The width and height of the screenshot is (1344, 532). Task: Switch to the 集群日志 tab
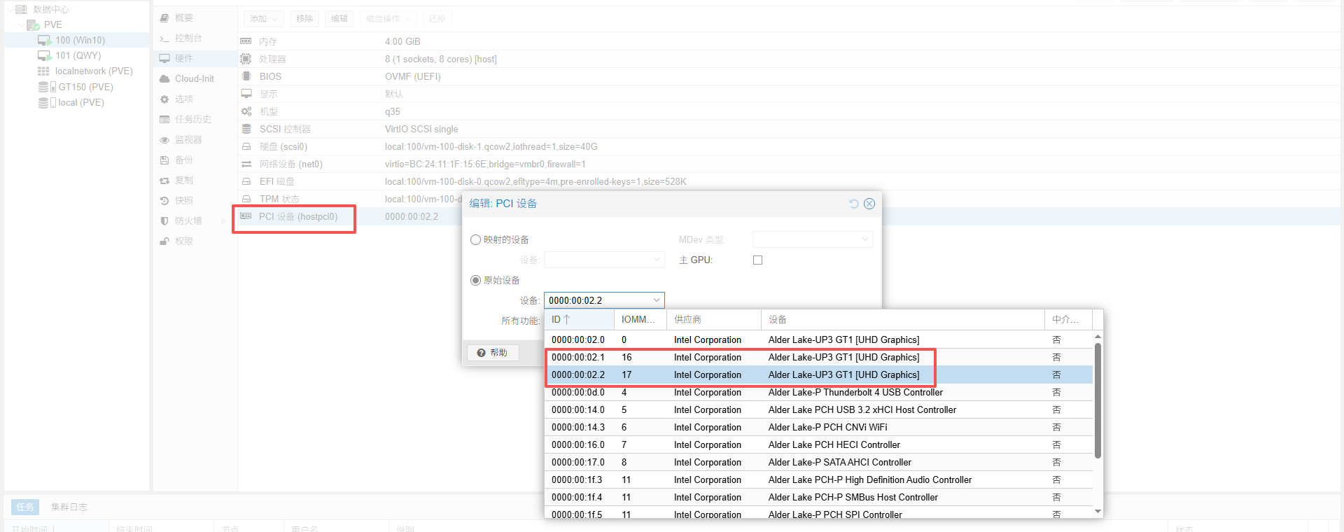point(69,507)
